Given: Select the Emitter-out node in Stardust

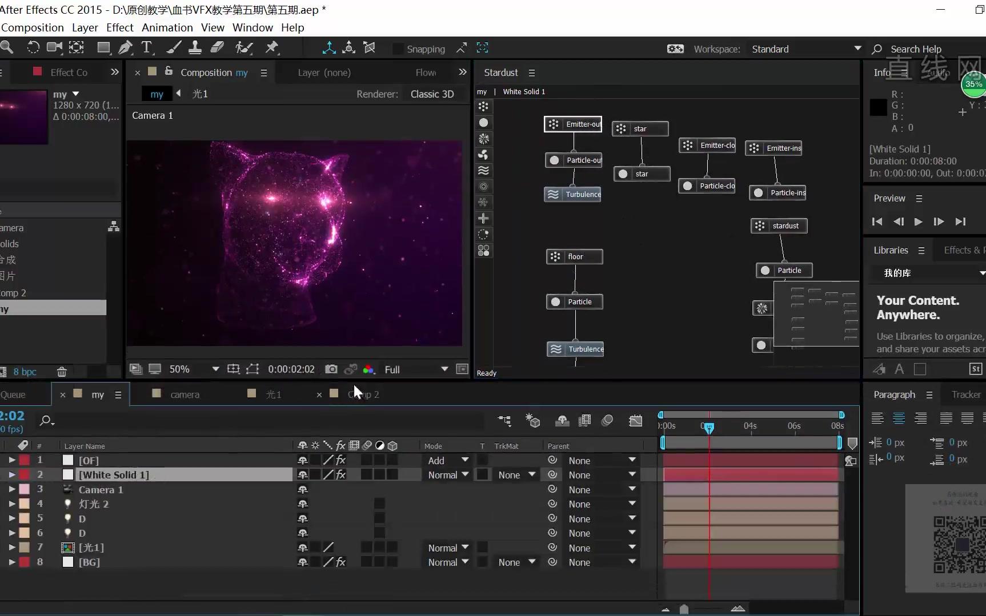Looking at the screenshot, I should tap(573, 124).
